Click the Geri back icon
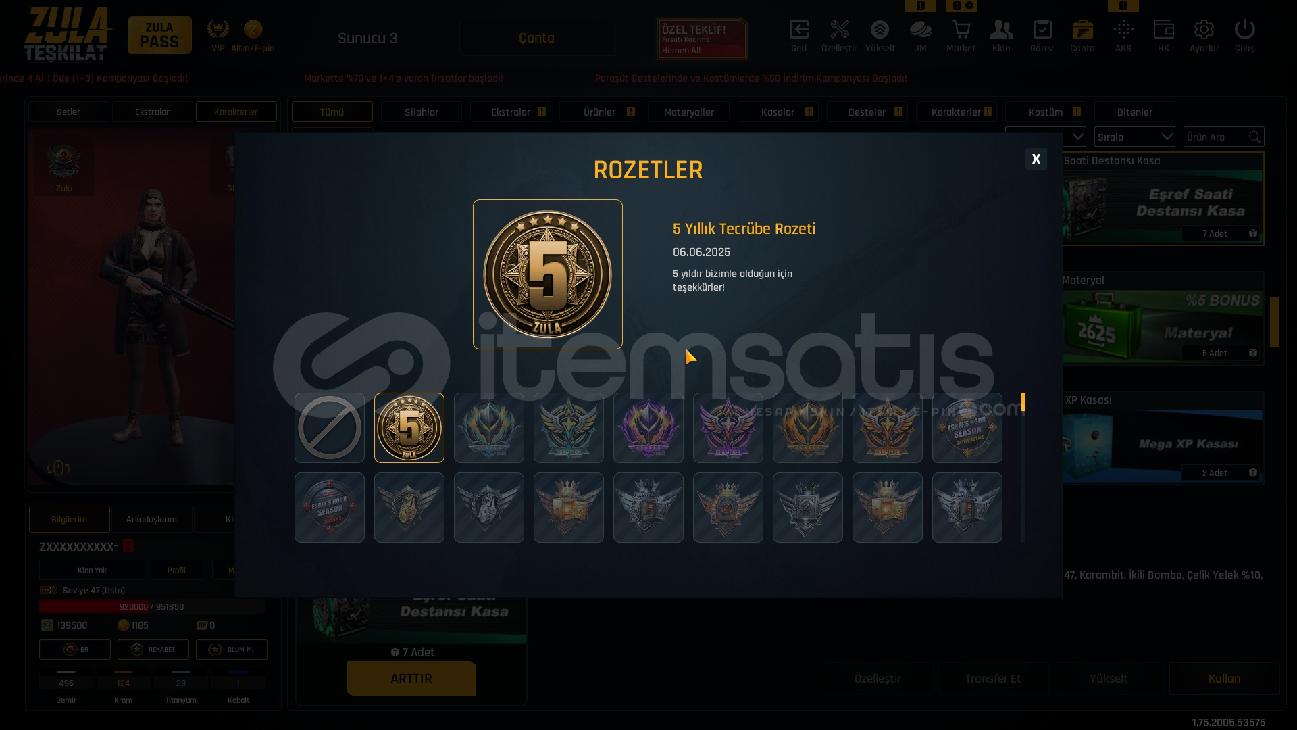This screenshot has height=730, width=1297. (798, 30)
